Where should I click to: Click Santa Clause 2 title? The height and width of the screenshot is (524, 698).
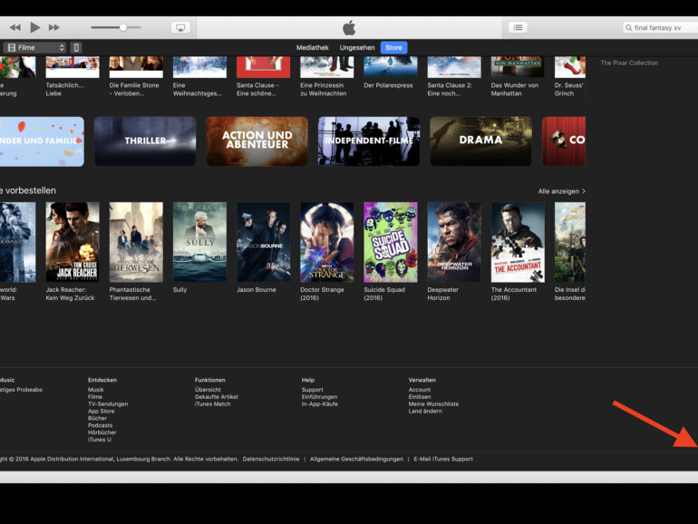pos(450,89)
